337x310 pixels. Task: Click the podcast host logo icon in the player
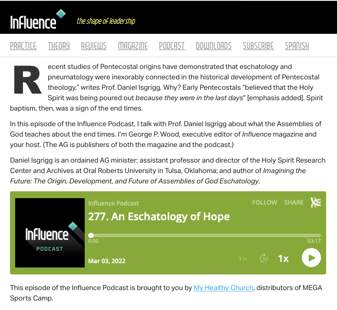pos(315,202)
